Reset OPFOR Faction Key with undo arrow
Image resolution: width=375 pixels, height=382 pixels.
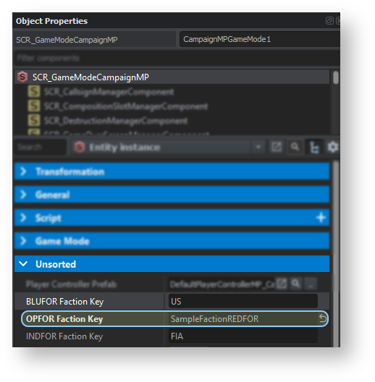(323, 318)
